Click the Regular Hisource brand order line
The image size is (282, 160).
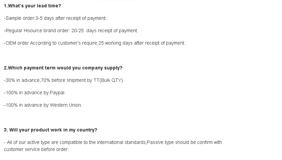[71, 31]
